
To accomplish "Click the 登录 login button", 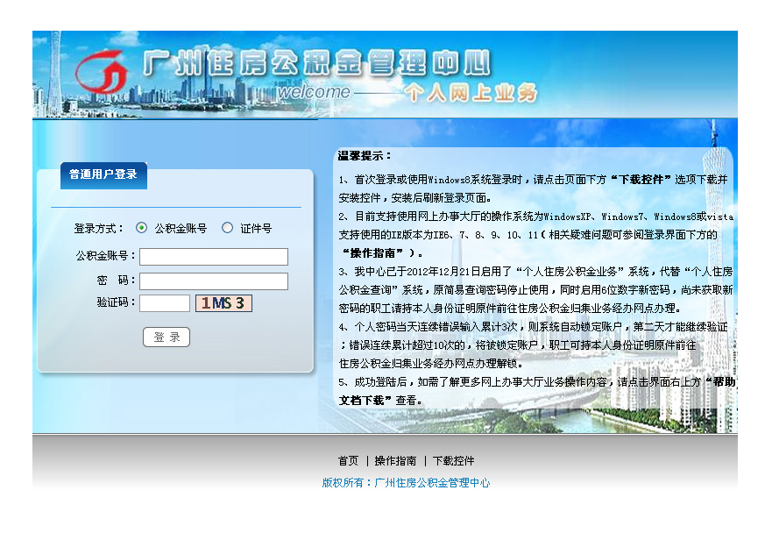I will (x=166, y=337).
